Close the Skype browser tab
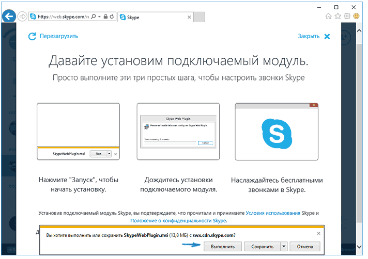368x259 pixels. tap(189, 17)
